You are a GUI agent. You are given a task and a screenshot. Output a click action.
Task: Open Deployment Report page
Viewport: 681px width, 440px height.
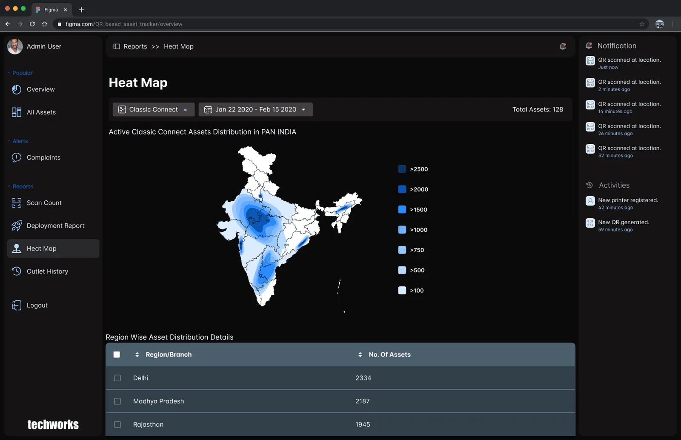tap(53, 226)
